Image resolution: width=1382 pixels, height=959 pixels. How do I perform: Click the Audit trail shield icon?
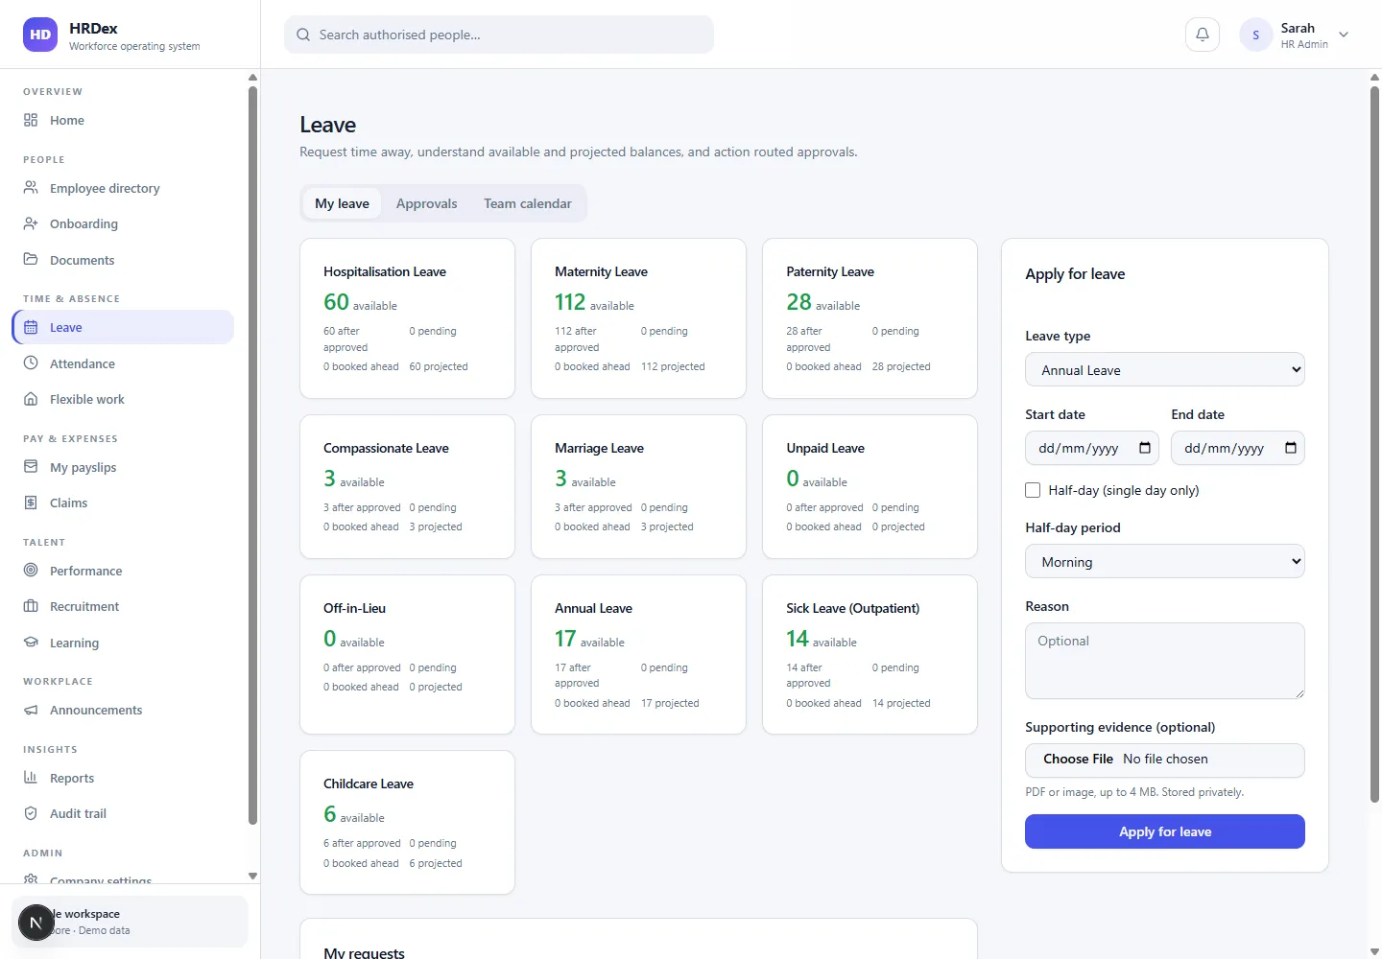31,813
